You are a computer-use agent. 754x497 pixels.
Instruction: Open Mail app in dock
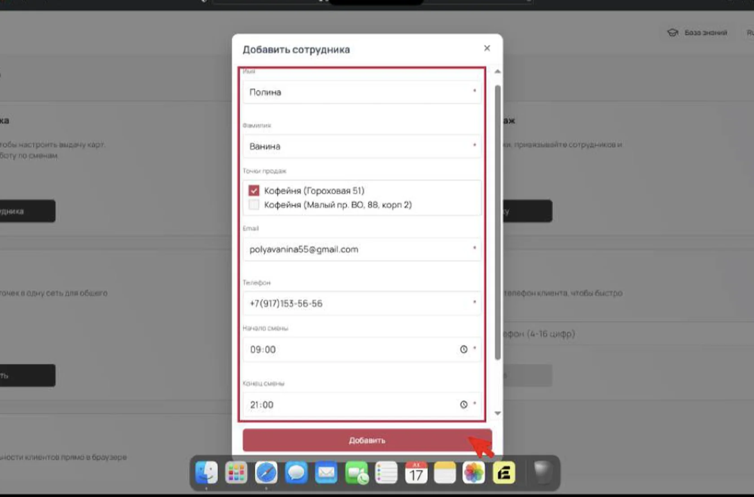[326, 472]
